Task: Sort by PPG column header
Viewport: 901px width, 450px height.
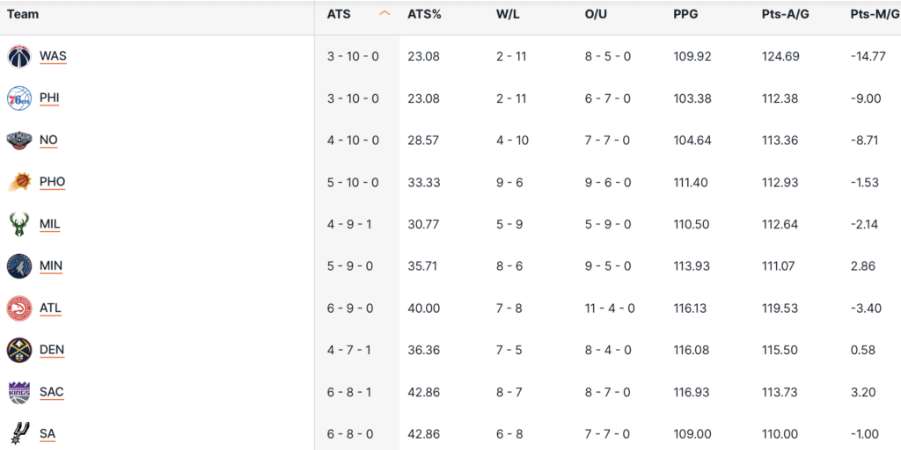Action: 687,14
